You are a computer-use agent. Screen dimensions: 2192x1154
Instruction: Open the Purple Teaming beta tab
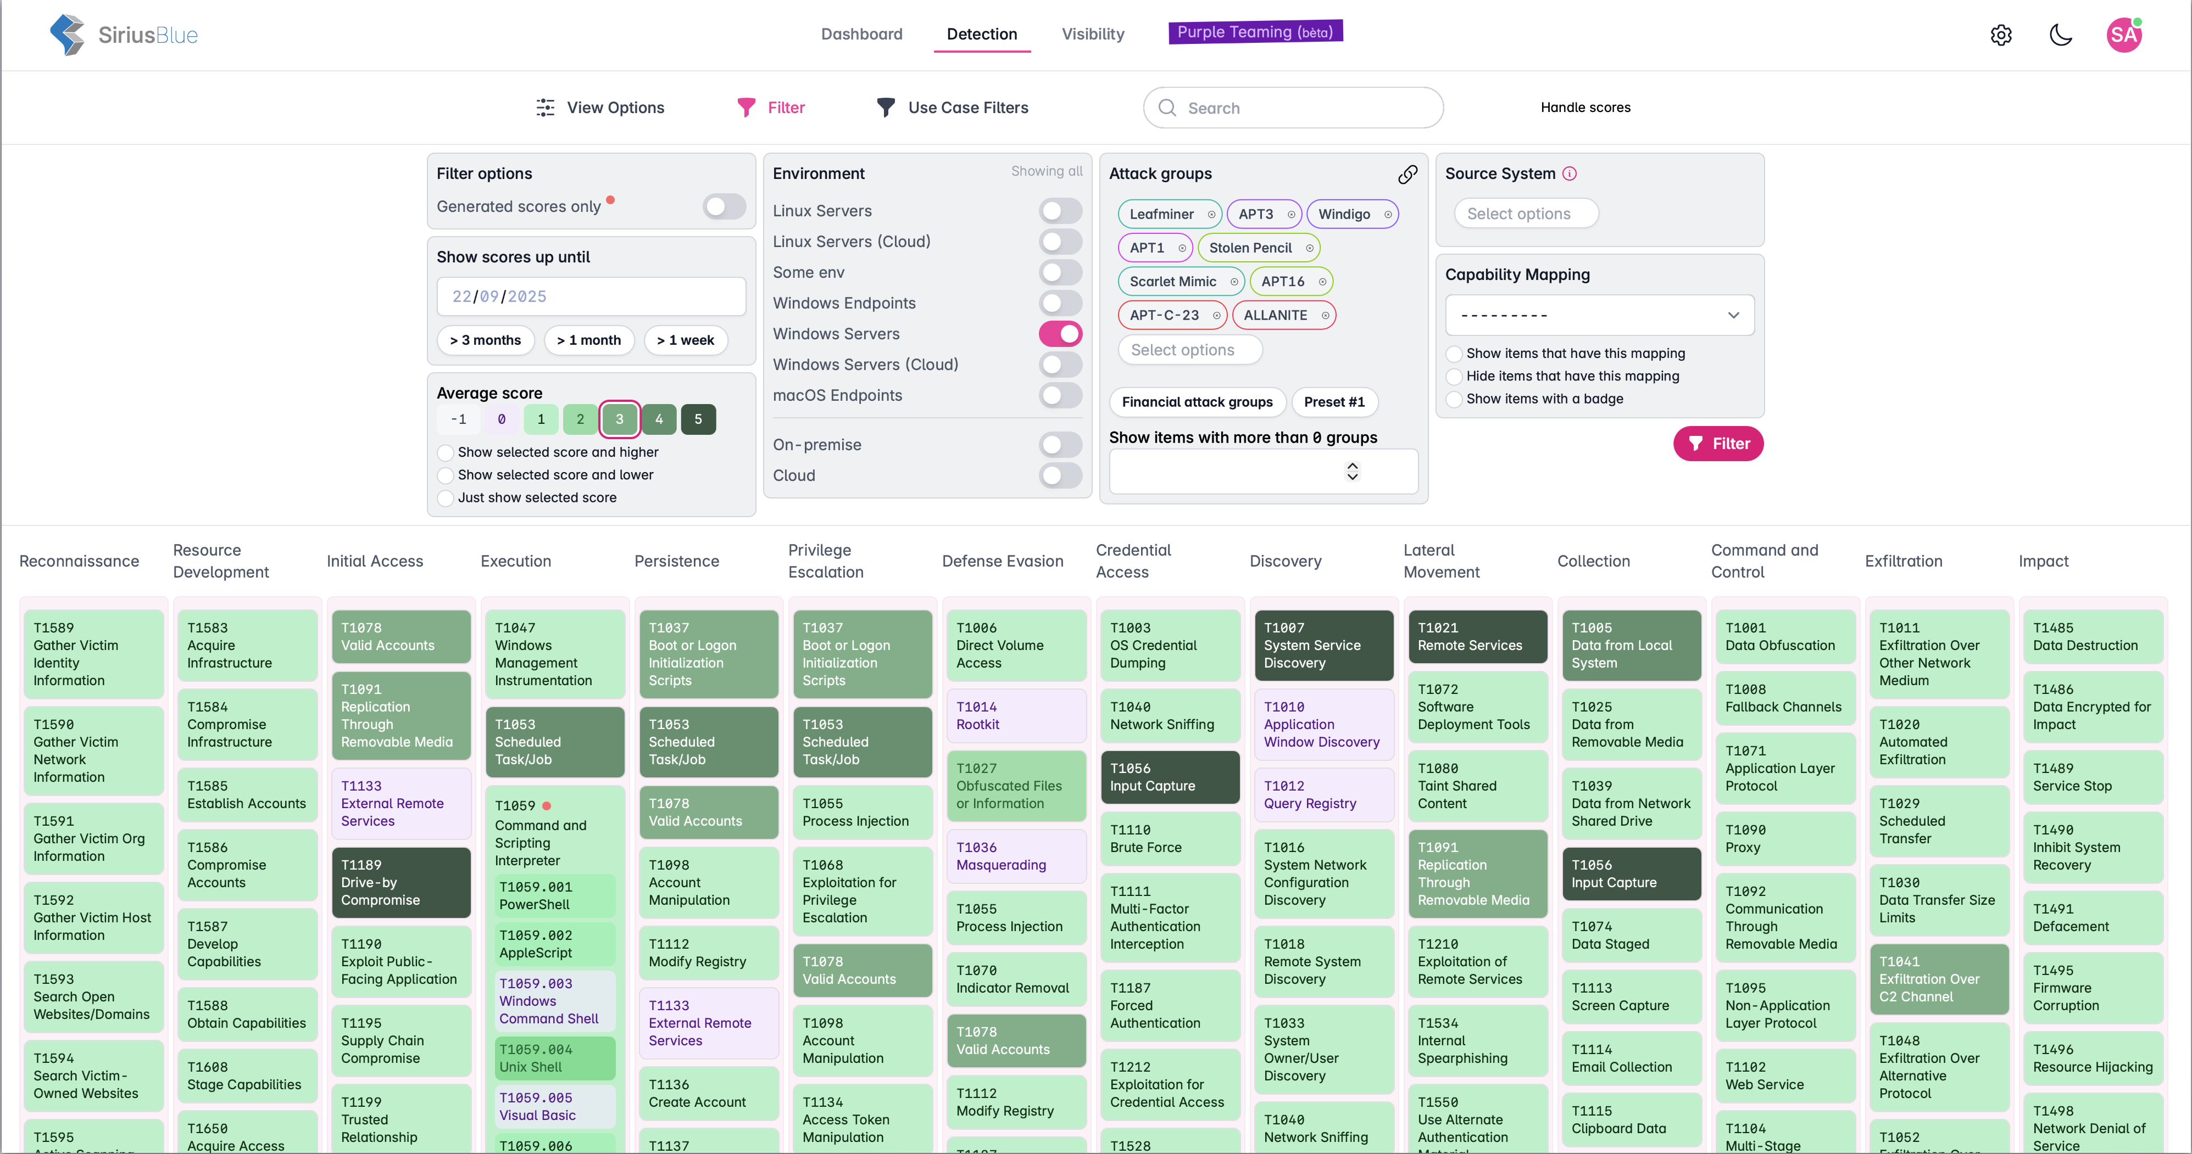[1255, 32]
